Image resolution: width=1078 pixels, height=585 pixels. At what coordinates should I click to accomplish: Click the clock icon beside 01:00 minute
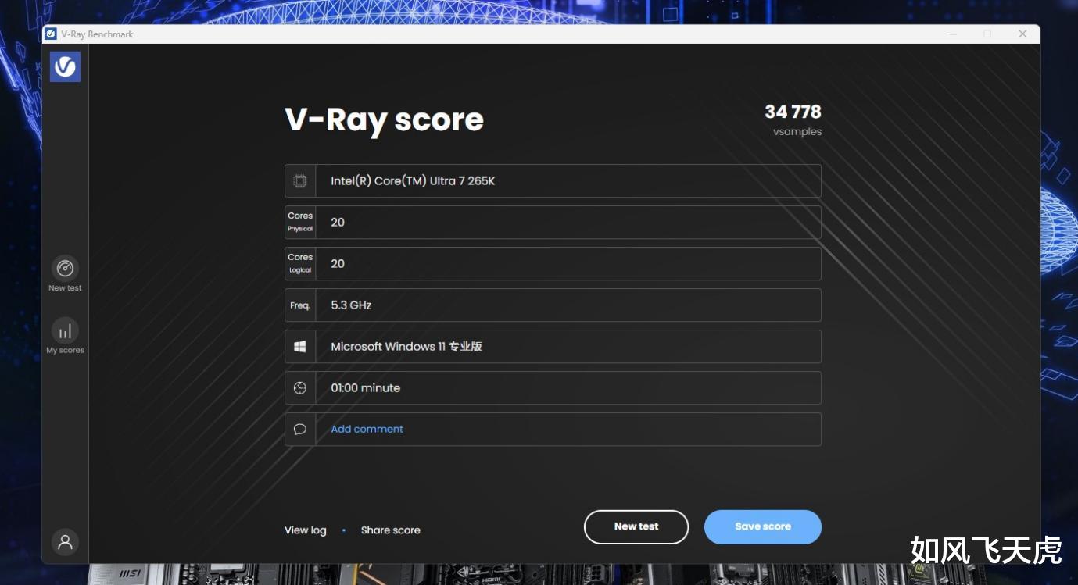(x=300, y=388)
